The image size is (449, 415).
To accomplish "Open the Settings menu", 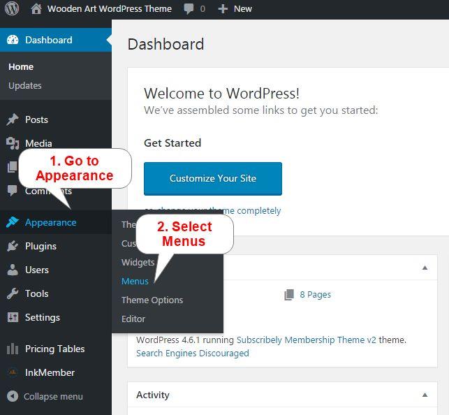I will (x=43, y=318).
